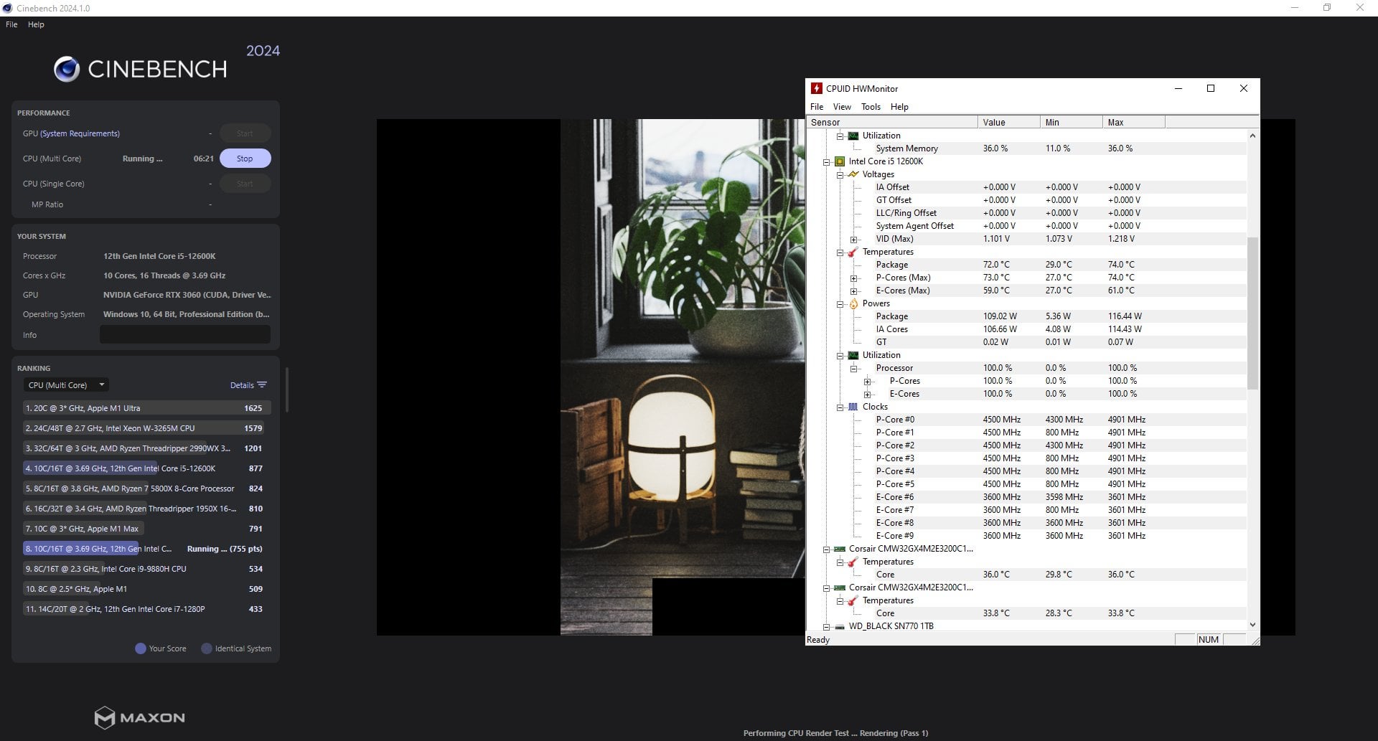Click the Intel Core i5 12600K chip icon
Image resolution: width=1378 pixels, height=741 pixels.
pos(840,161)
